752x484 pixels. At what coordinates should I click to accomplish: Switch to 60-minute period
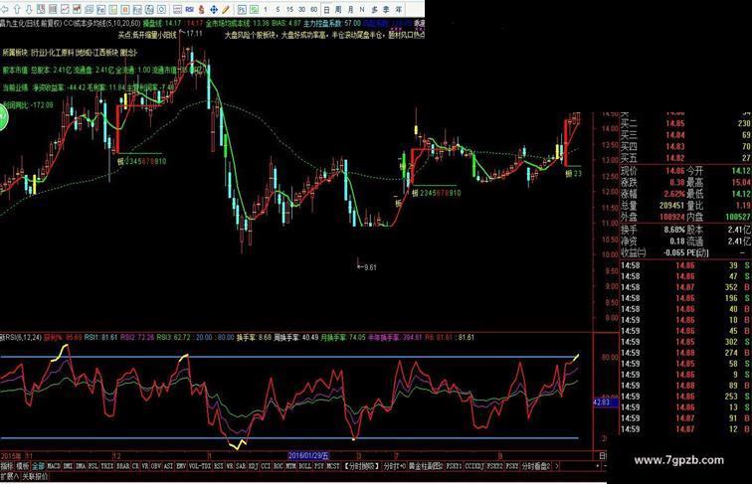pos(313,10)
